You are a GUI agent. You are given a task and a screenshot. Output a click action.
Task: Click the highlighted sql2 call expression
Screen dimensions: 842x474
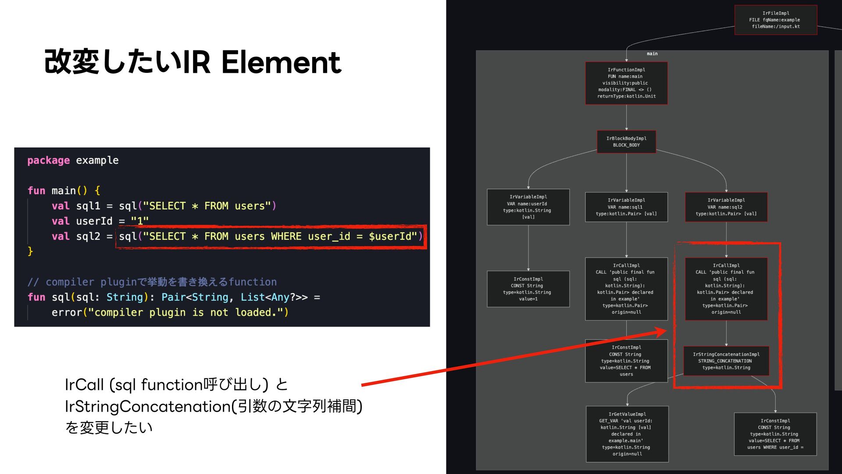pyautogui.click(x=271, y=237)
